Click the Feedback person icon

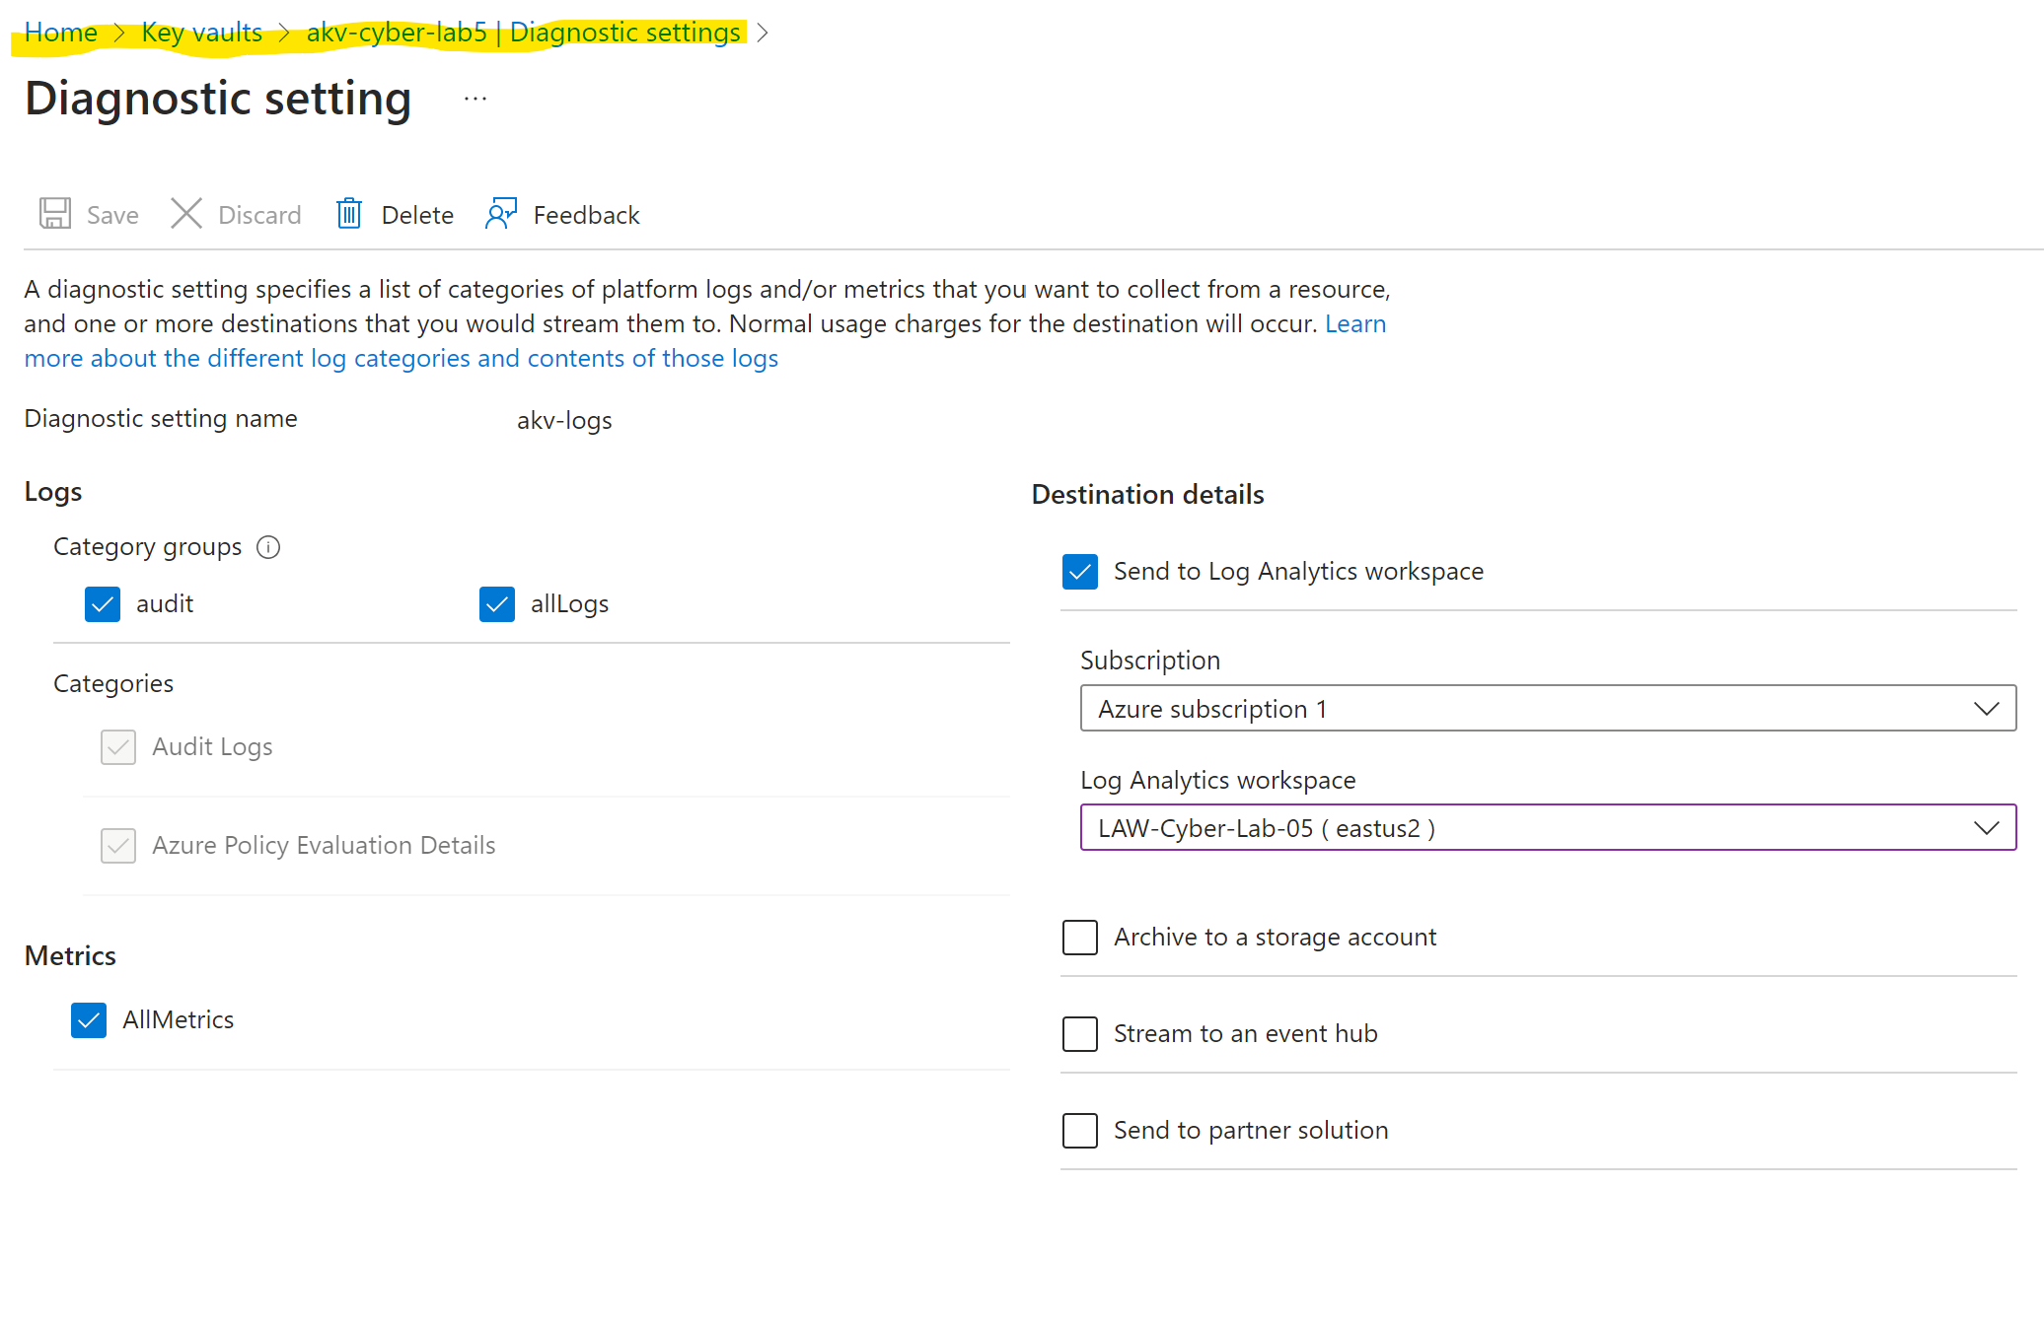coord(501,214)
